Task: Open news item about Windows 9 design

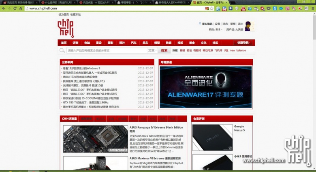Action: point(81,69)
